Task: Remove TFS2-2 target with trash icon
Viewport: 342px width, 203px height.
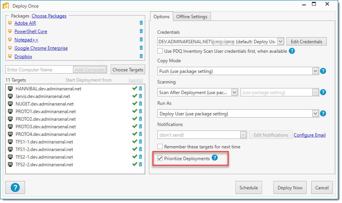Action: [141, 164]
